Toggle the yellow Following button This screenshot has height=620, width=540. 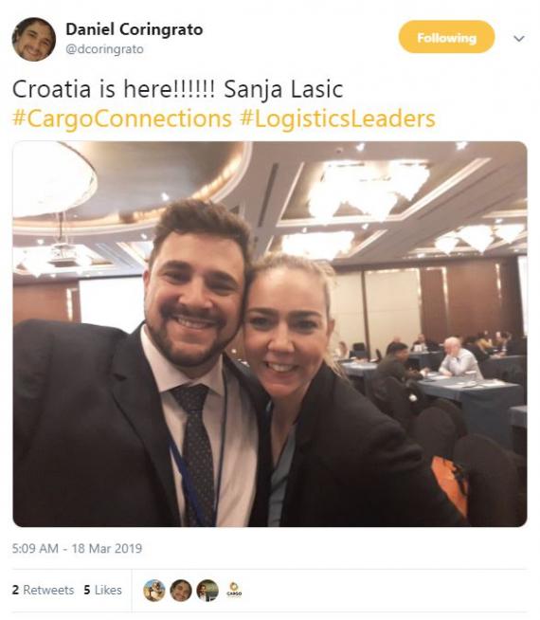tap(446, 37)
